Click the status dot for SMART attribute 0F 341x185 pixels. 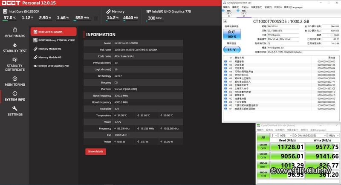pyautogui.click(x=225, y=109)
